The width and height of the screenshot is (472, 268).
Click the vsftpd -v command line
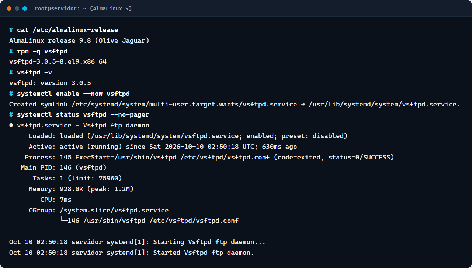(35, 72)
